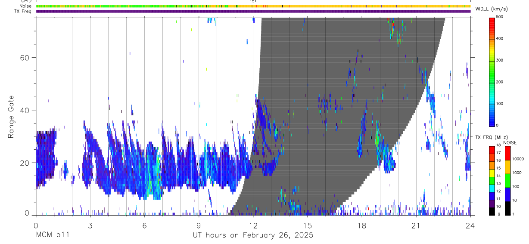Click the 200 label on width colorbar
This screenshot has width=529, height=244.
[x=500, y=82]
